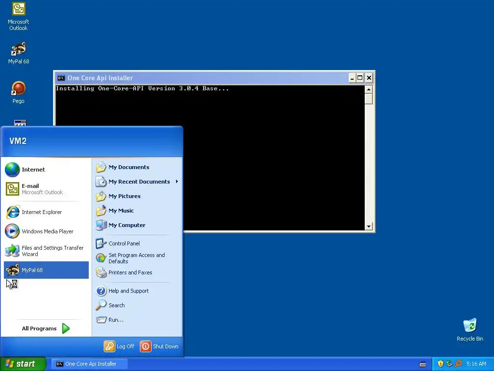Click the Shut Down button
494x371 pixels.
pyautogui.click(x=159, y=346)
